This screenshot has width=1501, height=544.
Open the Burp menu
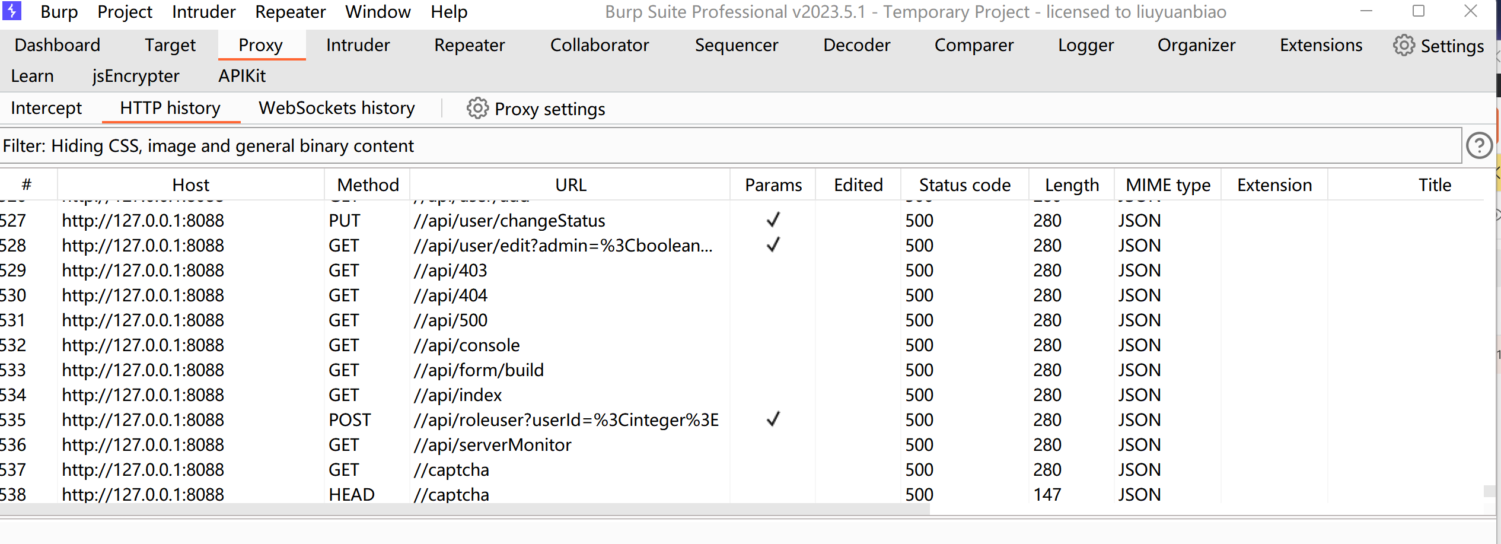59,12
